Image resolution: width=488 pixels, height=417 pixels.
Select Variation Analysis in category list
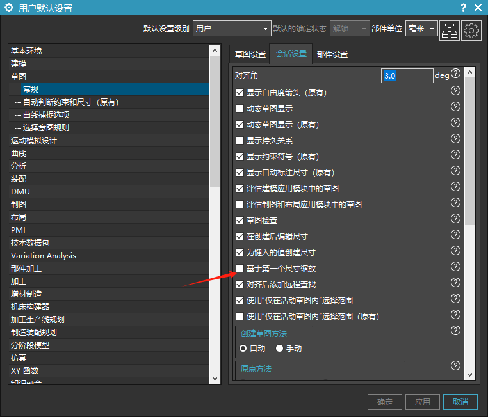click(109, 255)
